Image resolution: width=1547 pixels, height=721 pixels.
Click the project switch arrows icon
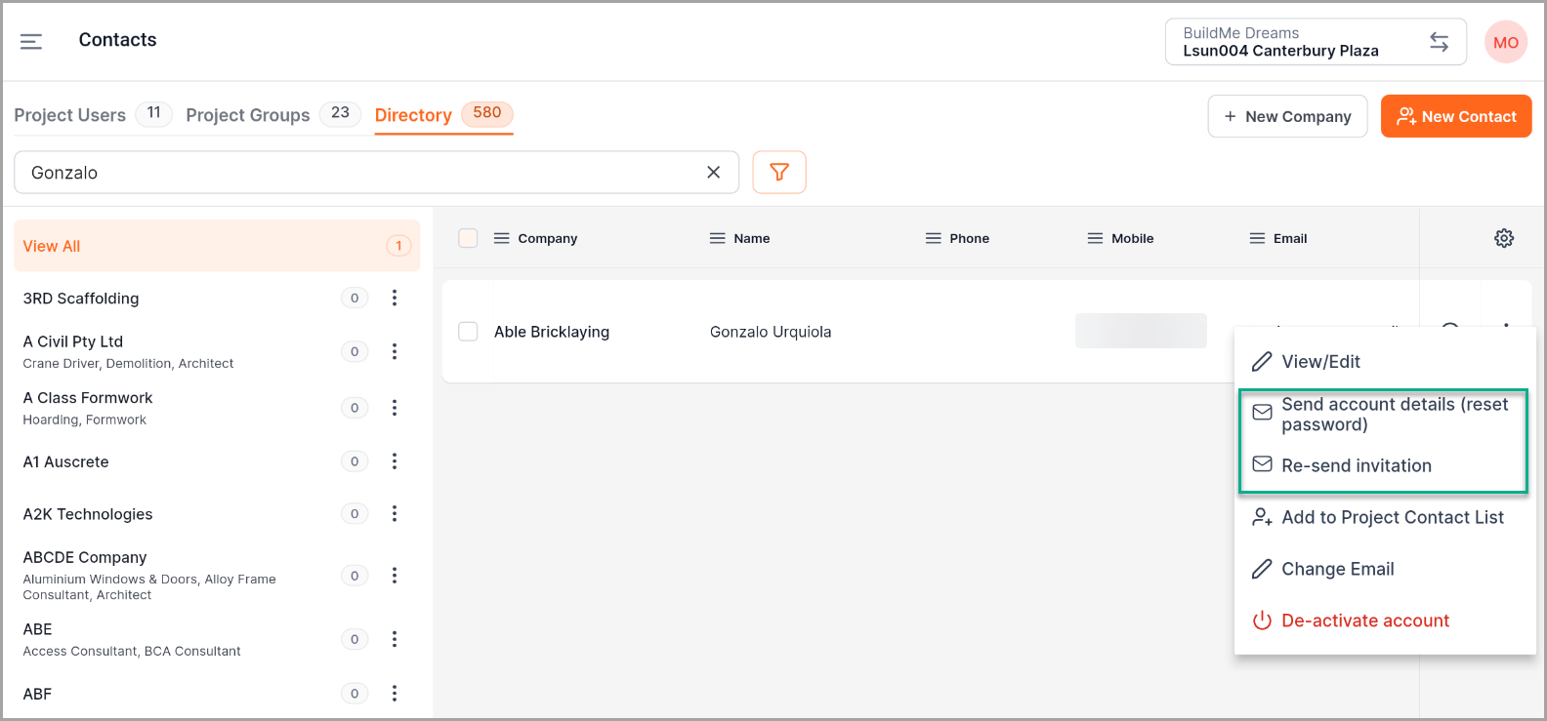tap(1439, 42)
